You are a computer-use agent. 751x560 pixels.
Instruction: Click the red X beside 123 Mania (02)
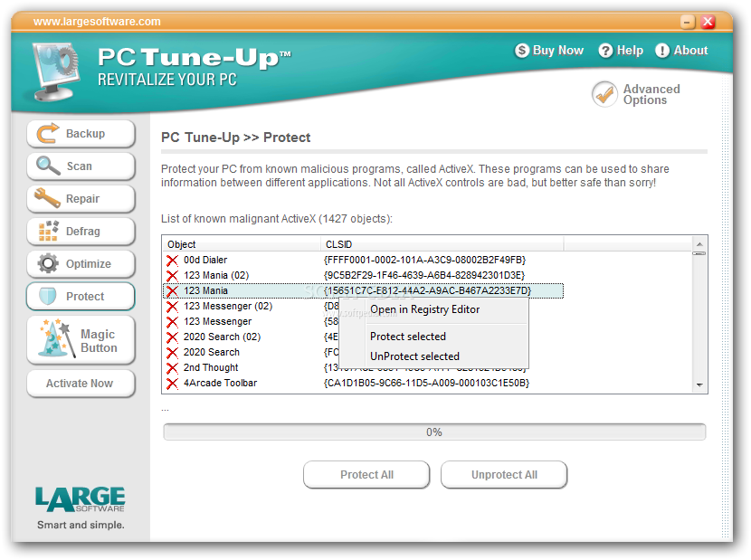(x=172, y=275)
